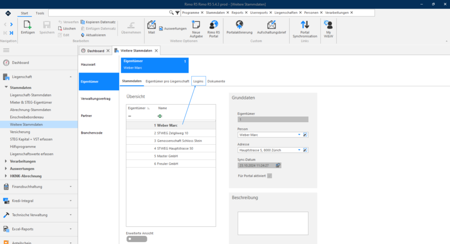The width and height of the screenshot is (450, 244).
Task: Click the top search input field
Action: [x=108, y=13]
